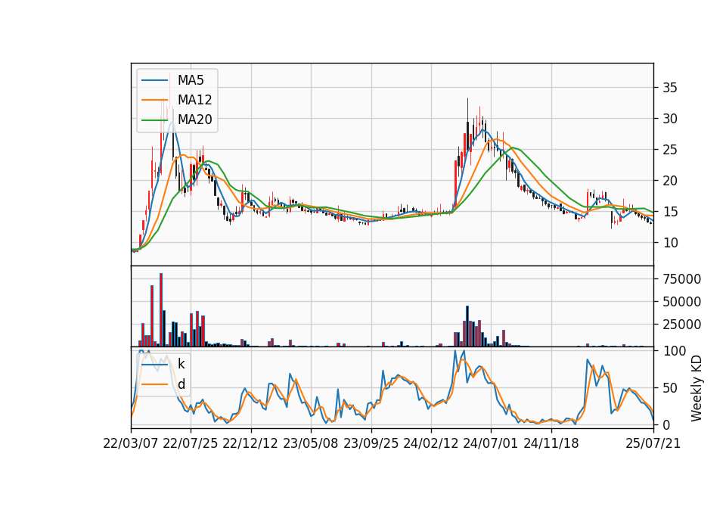Click the MA5 legend label

point(191,80)
